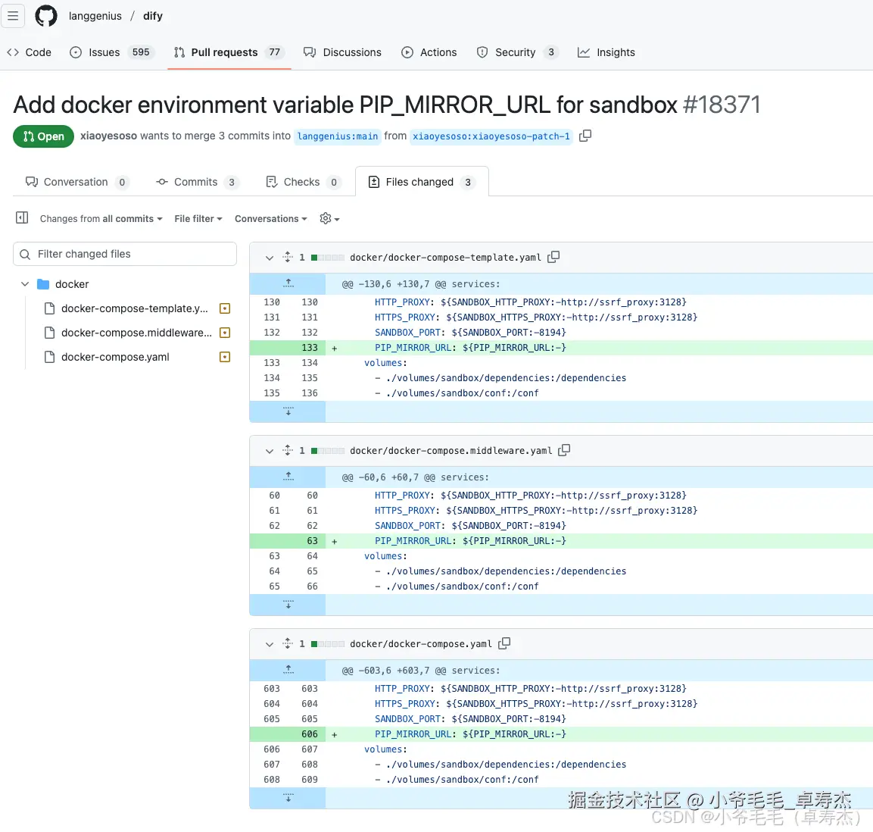Copy the head branch name icon
Image resolution: width=873 pixels, height=832 pixels.
click(585, 136)
